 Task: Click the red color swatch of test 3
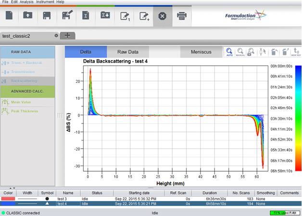(x=8, y=199)
